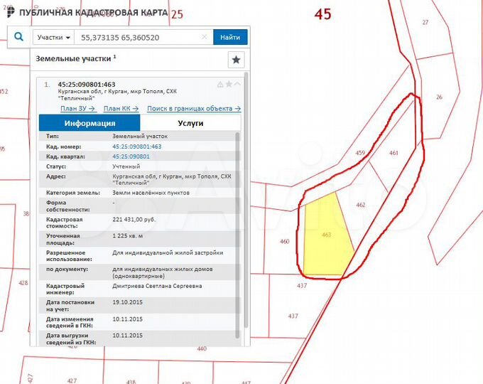Screen dimensions: 483x384
Task: Switch to the Услуги tab
Action: (190, 123)
